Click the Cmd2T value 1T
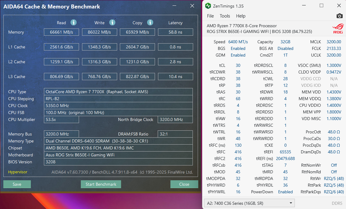 click(285, 55)
